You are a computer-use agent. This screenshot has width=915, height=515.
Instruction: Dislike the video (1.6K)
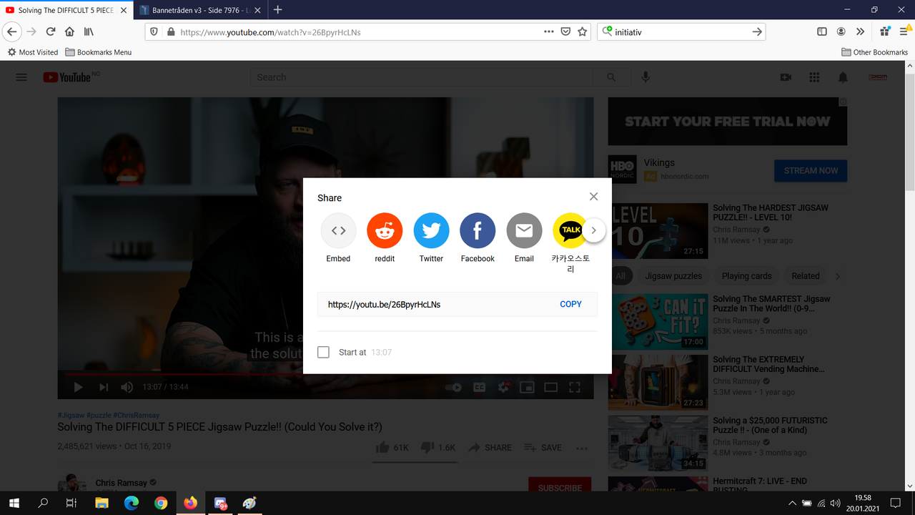(437, 447)
